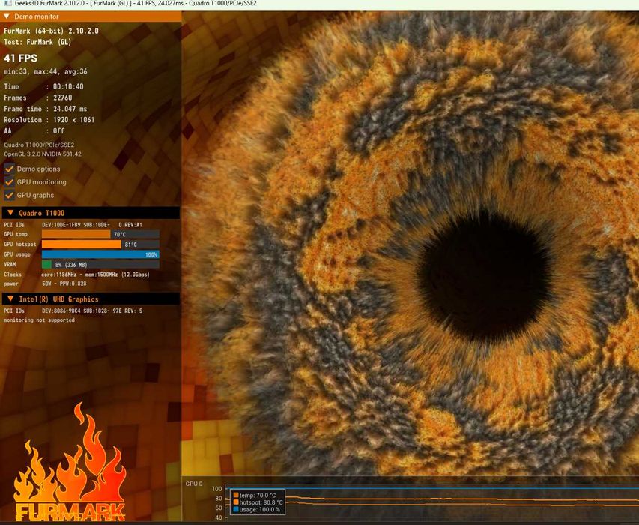Click the Intel PCI IDs DEV:8086-9BC4 row
Viewport: 639px width, 525px height.
(73, 310)
